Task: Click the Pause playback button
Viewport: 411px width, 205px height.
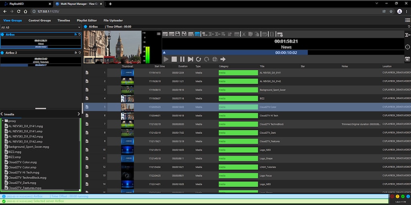Action: pyautogui.click(x=182, y=59)
